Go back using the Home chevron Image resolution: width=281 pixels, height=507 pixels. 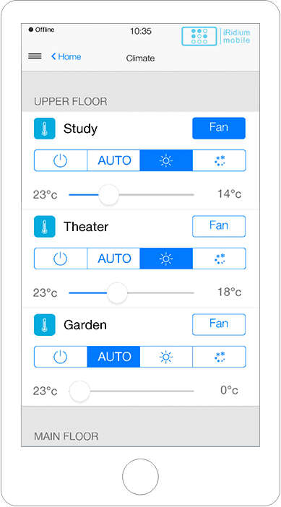tap(66, 56)
